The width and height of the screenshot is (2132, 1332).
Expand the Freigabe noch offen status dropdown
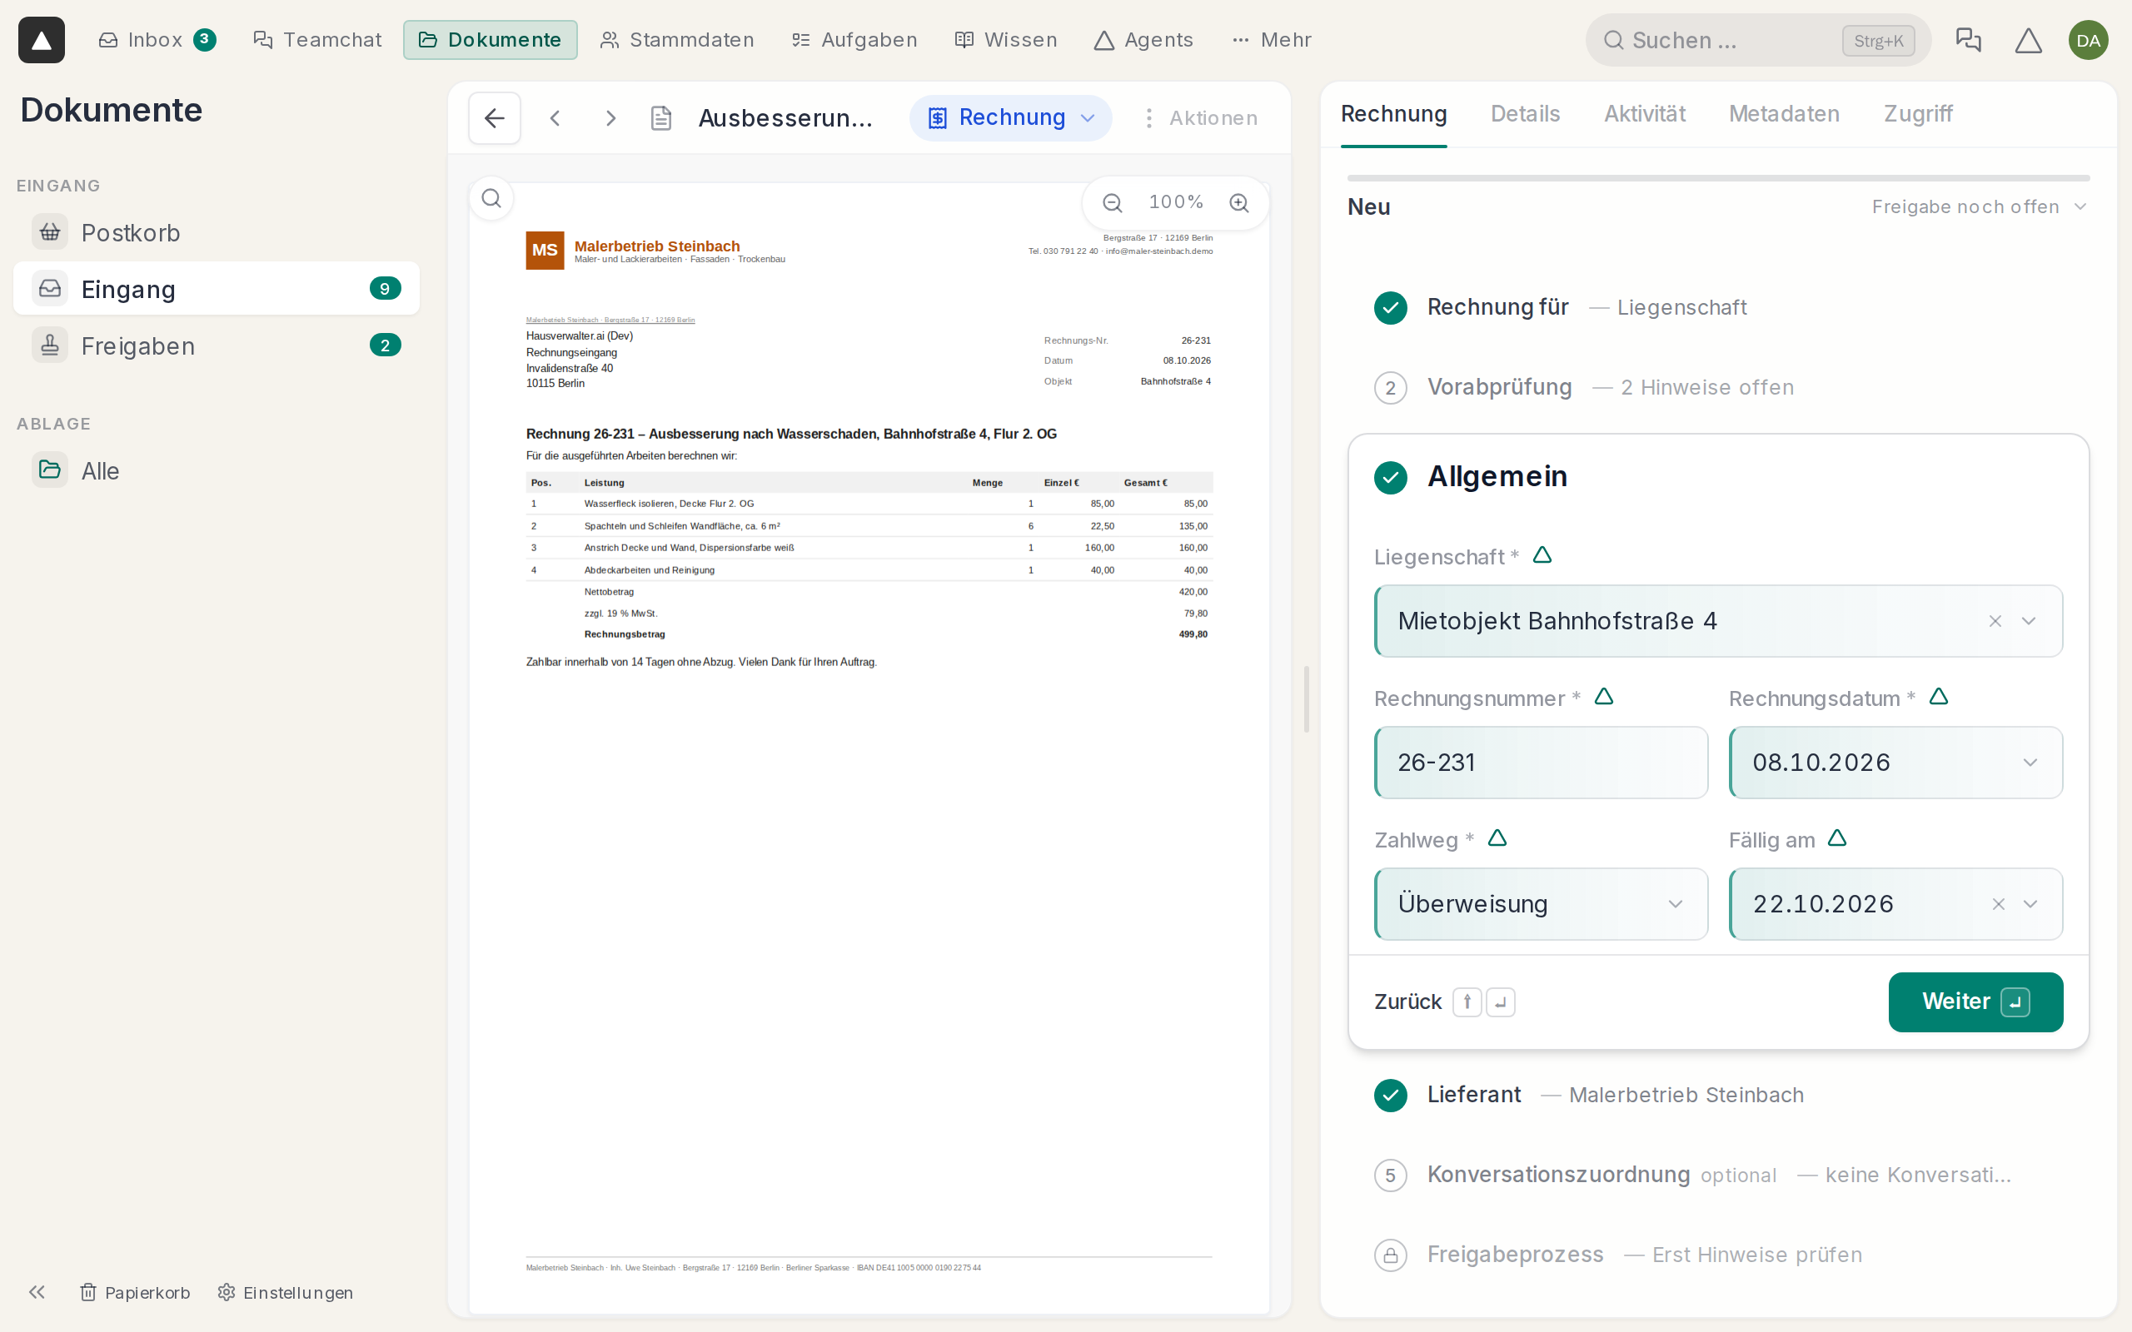1979,207
